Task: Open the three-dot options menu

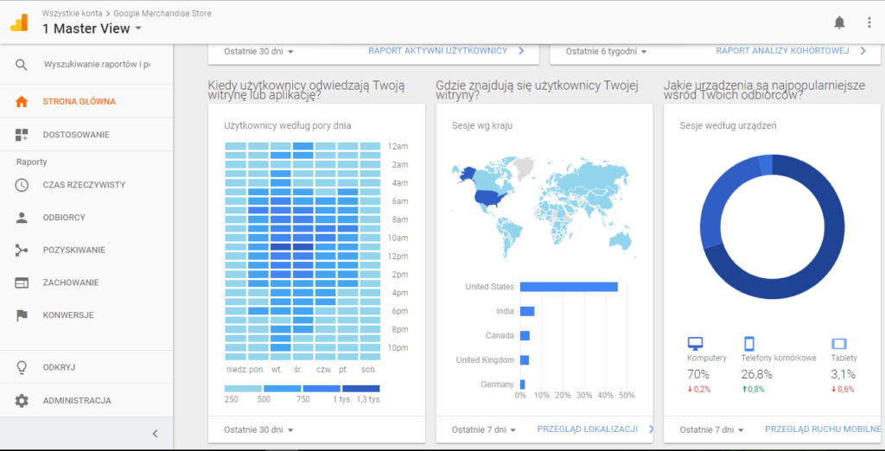Action: 869,22
